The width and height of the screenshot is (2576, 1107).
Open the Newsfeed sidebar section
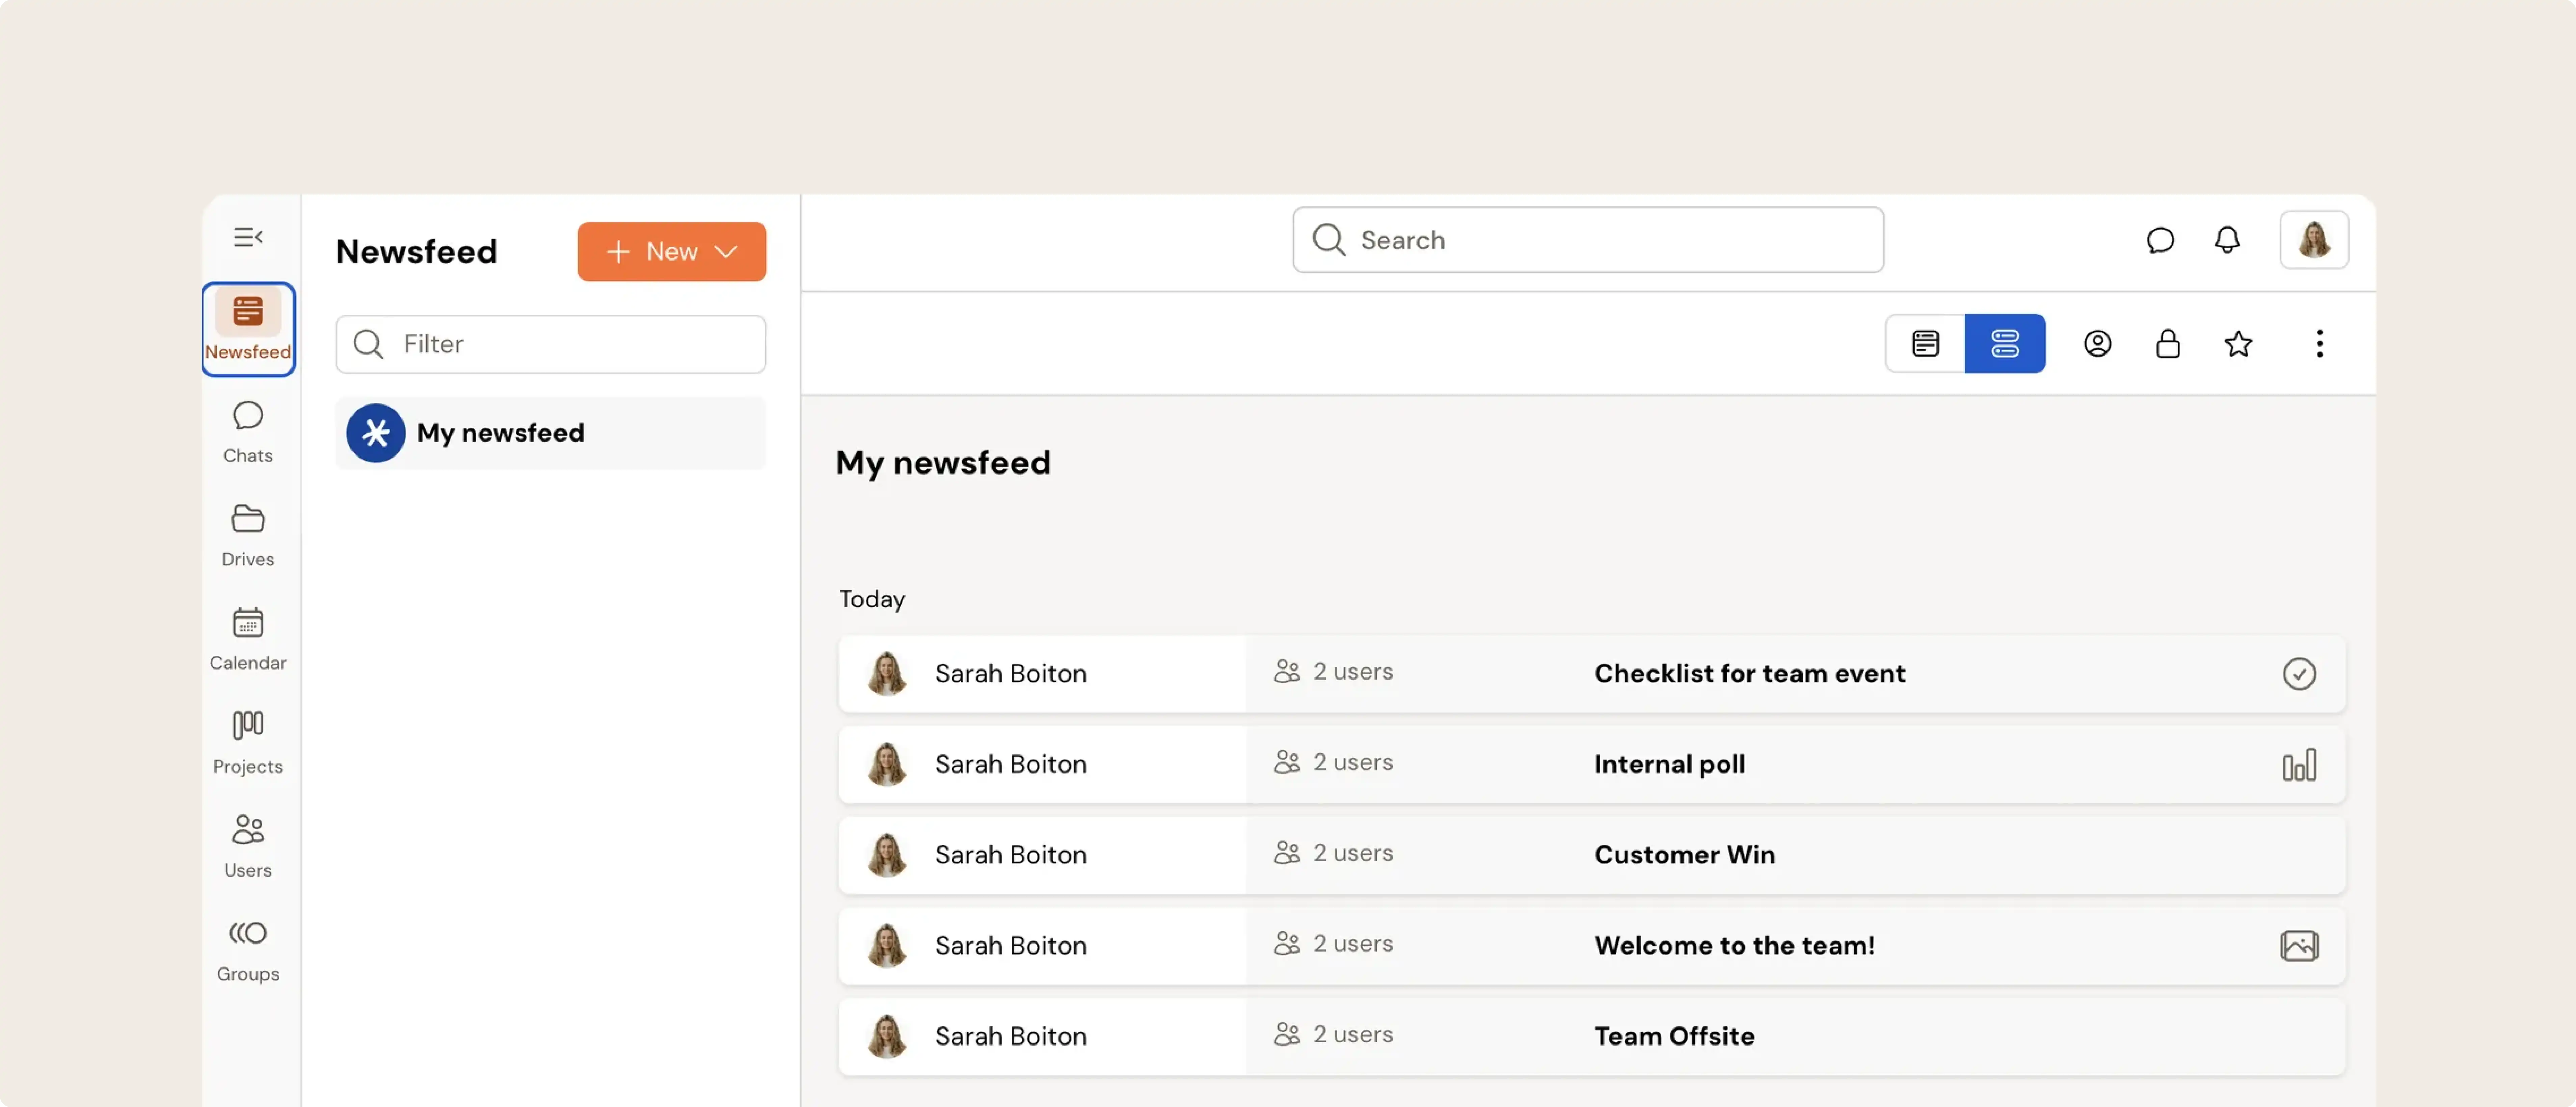point(248,329)
